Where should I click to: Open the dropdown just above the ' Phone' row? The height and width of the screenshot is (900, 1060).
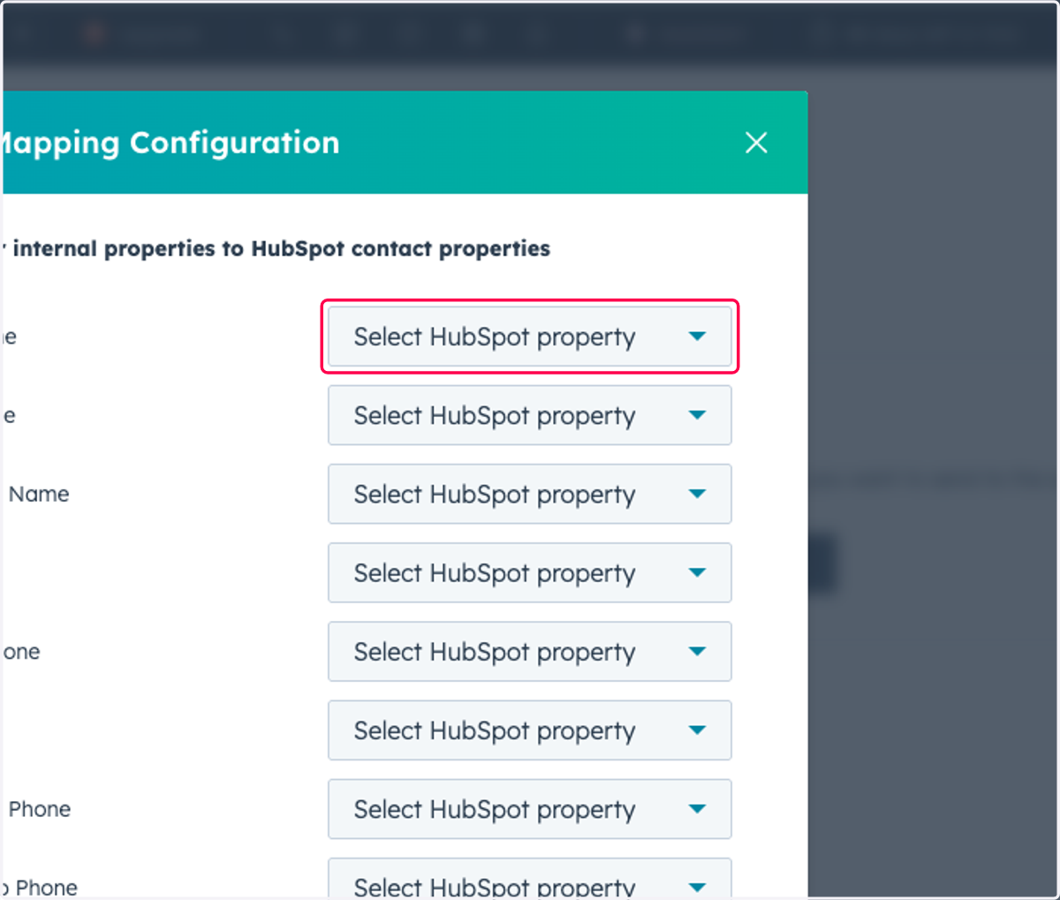click(x=530, y=730)
